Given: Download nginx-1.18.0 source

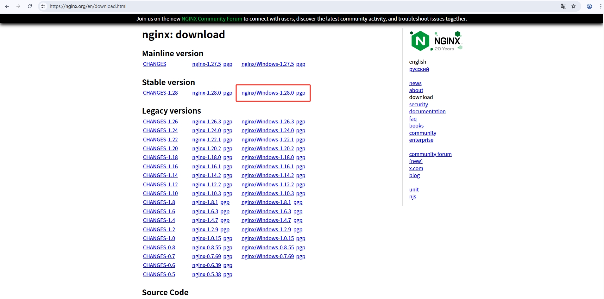Looking at the screenshot, I should click(x=206, y=157).
